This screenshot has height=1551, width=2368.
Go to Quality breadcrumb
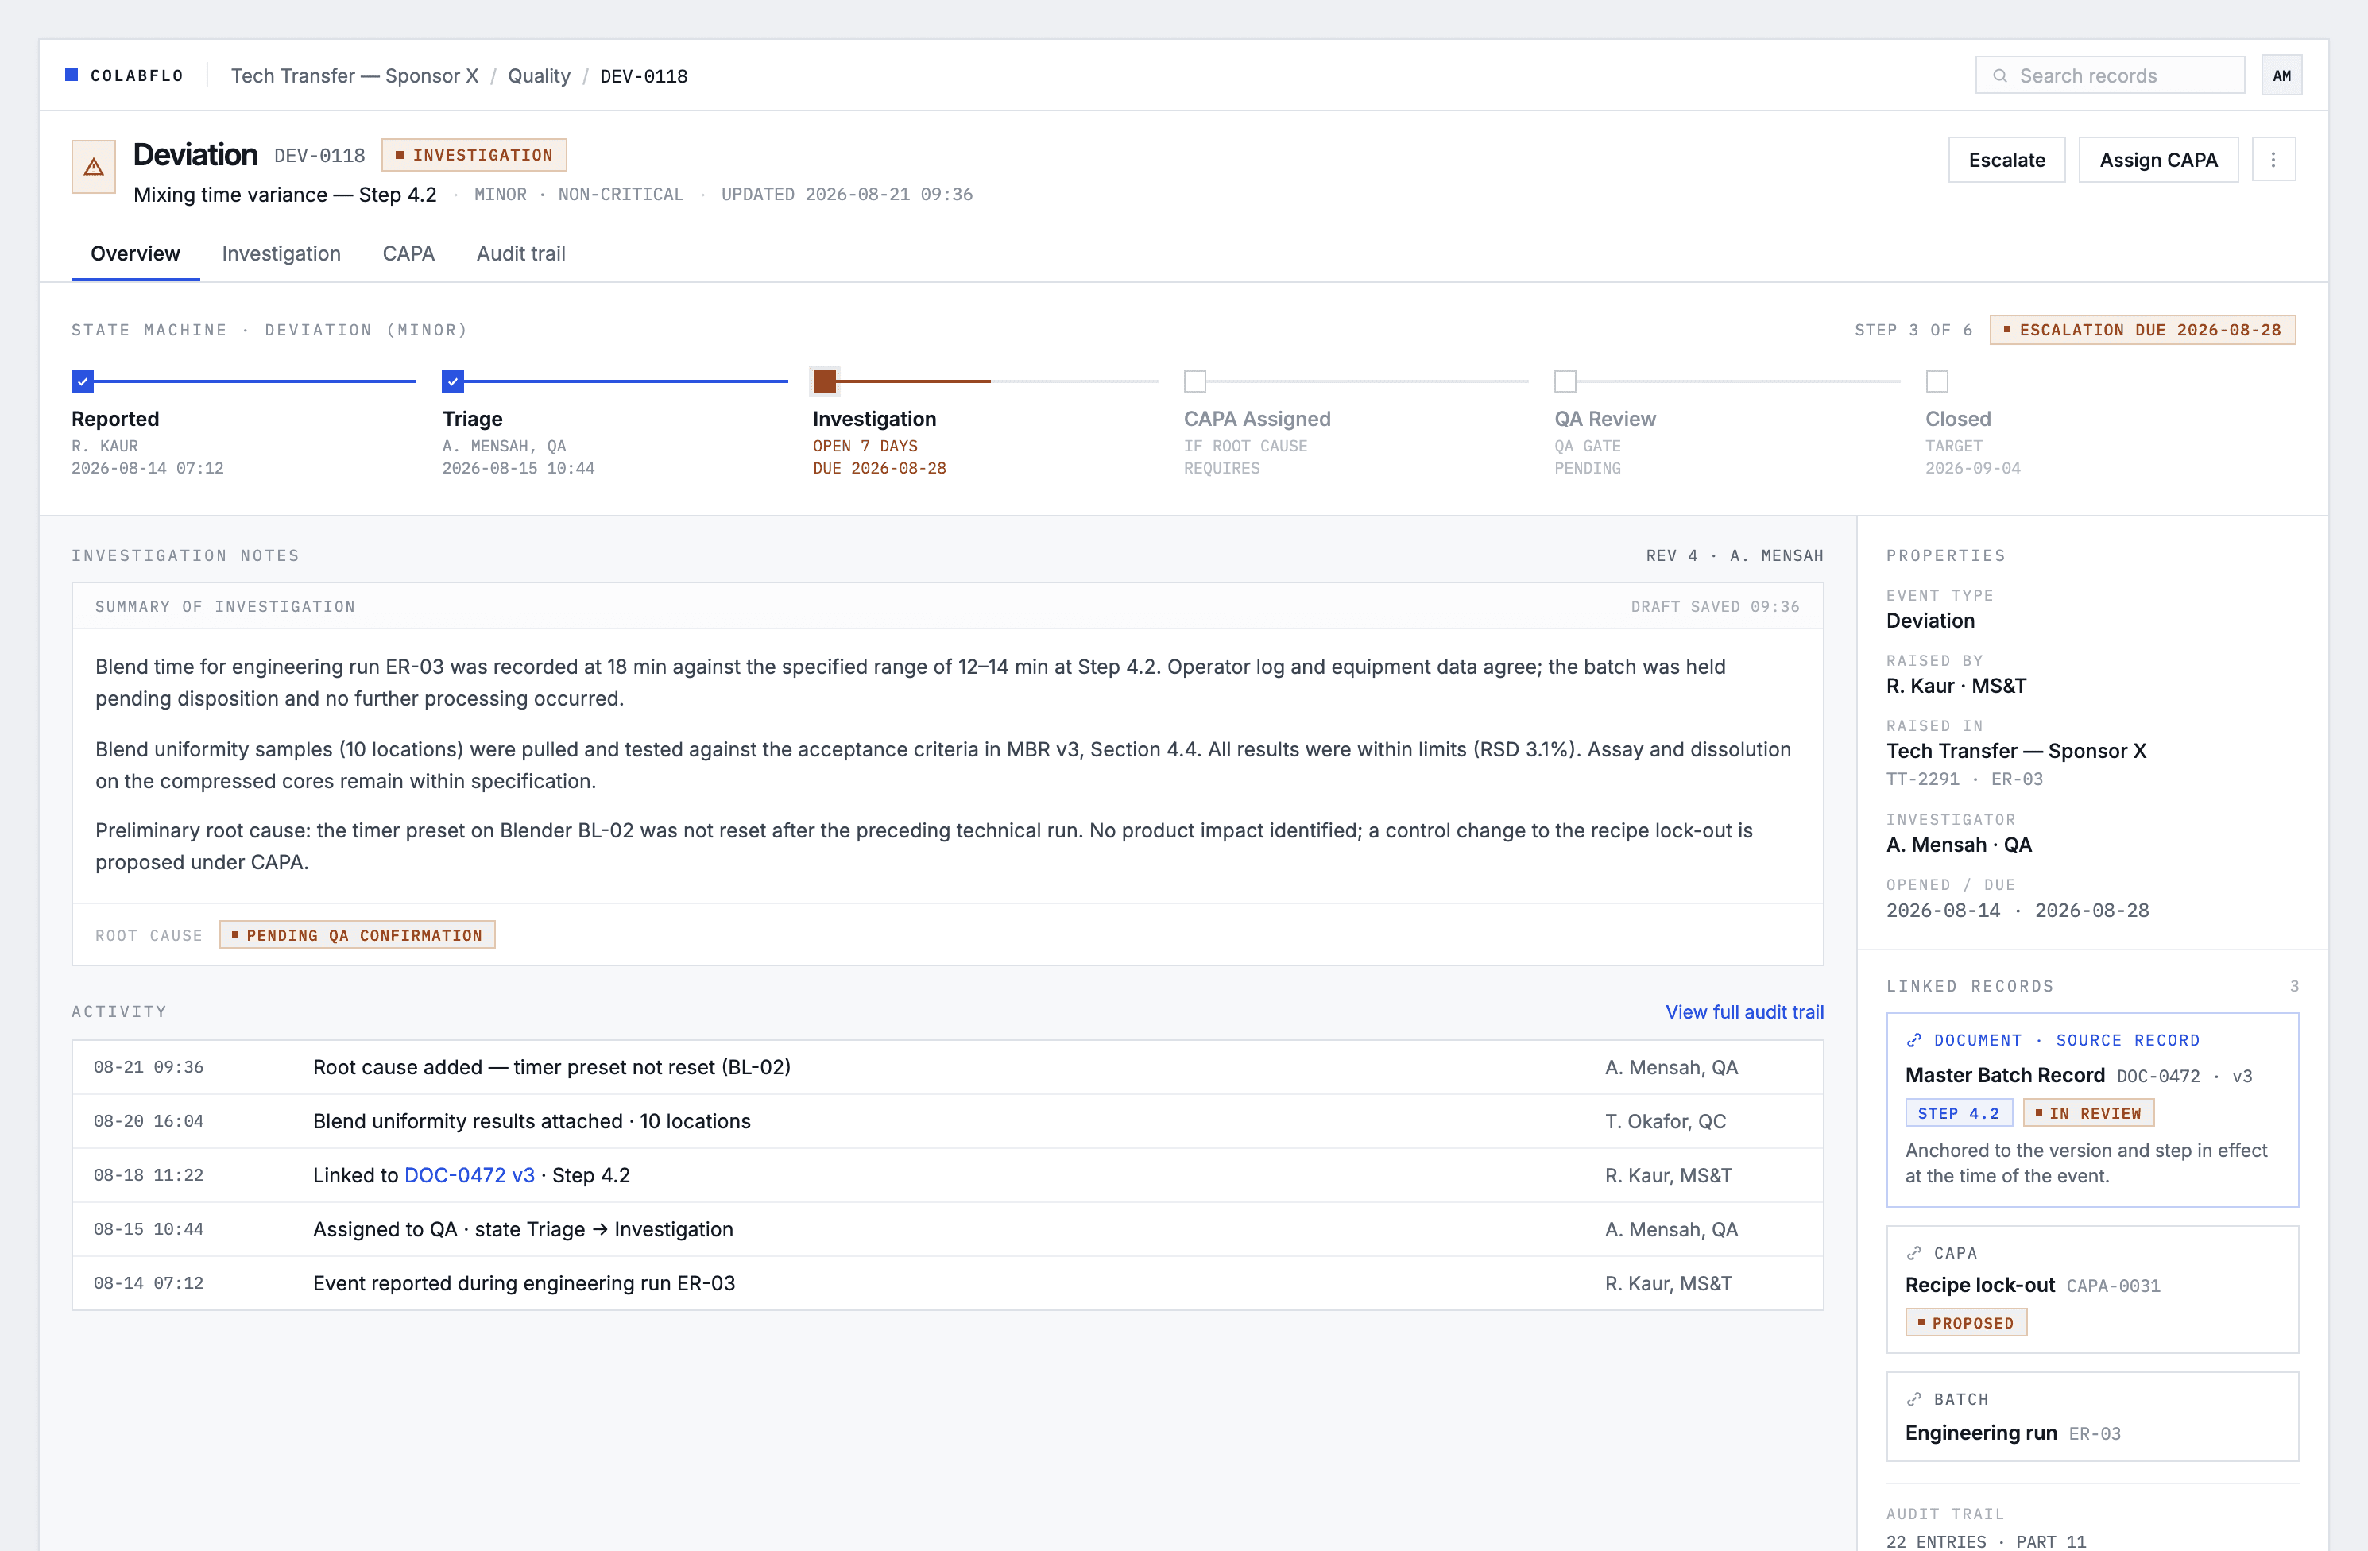[x=538, y=75]
